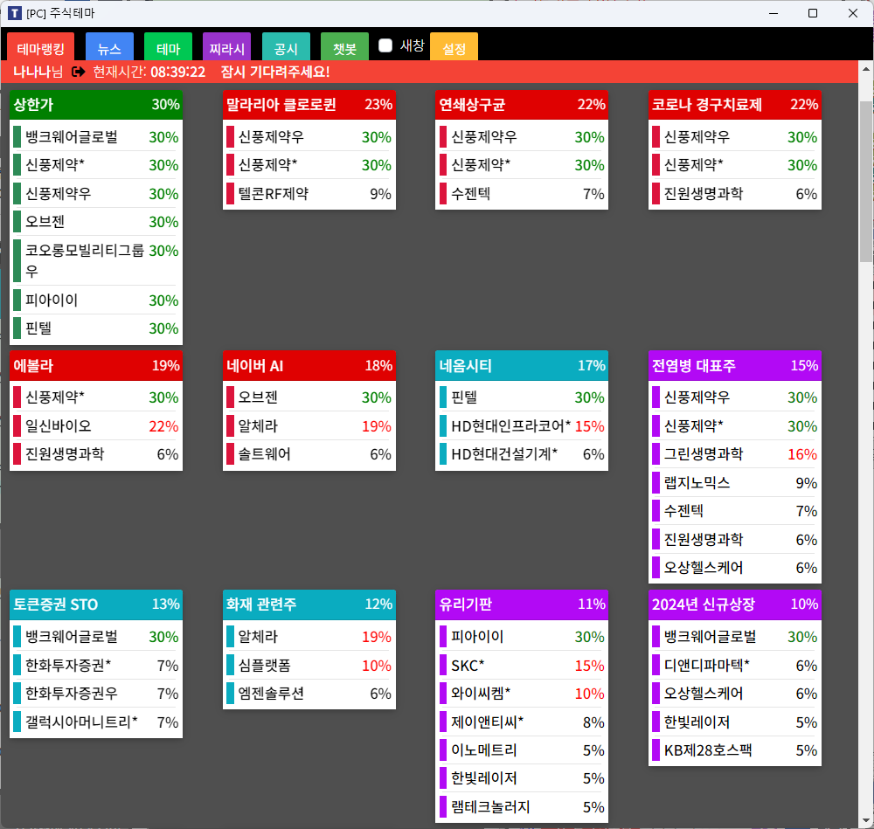
Task: Select 그린생명과학 in 전염병 대표주 card
Action: (735, 454)
